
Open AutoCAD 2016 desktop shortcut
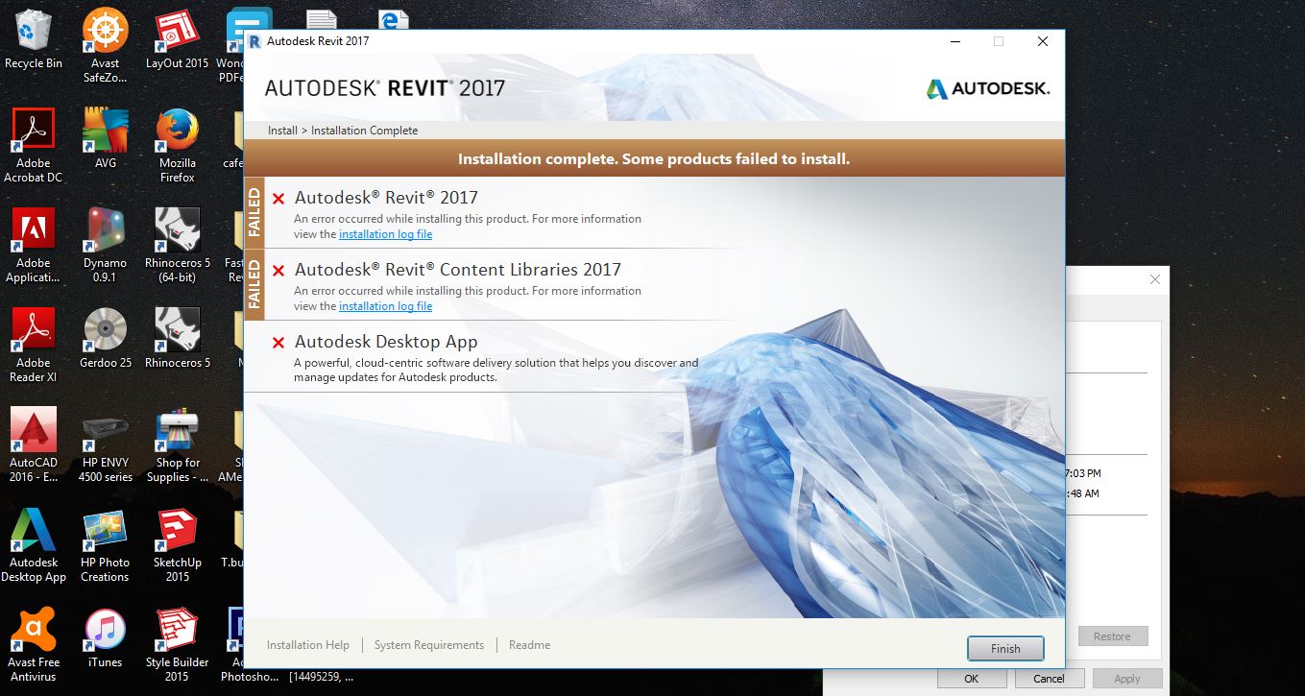34,444
